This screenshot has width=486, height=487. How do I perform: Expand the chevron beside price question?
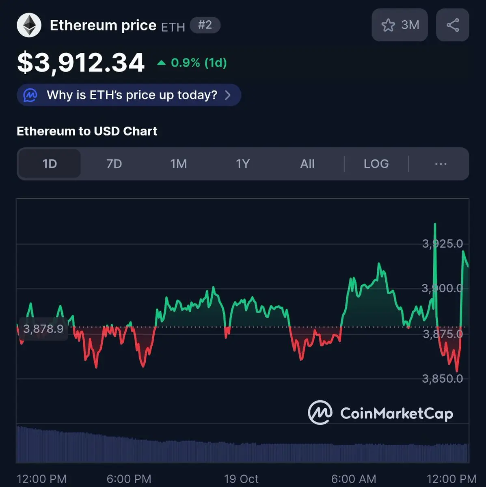coord(228,95)
